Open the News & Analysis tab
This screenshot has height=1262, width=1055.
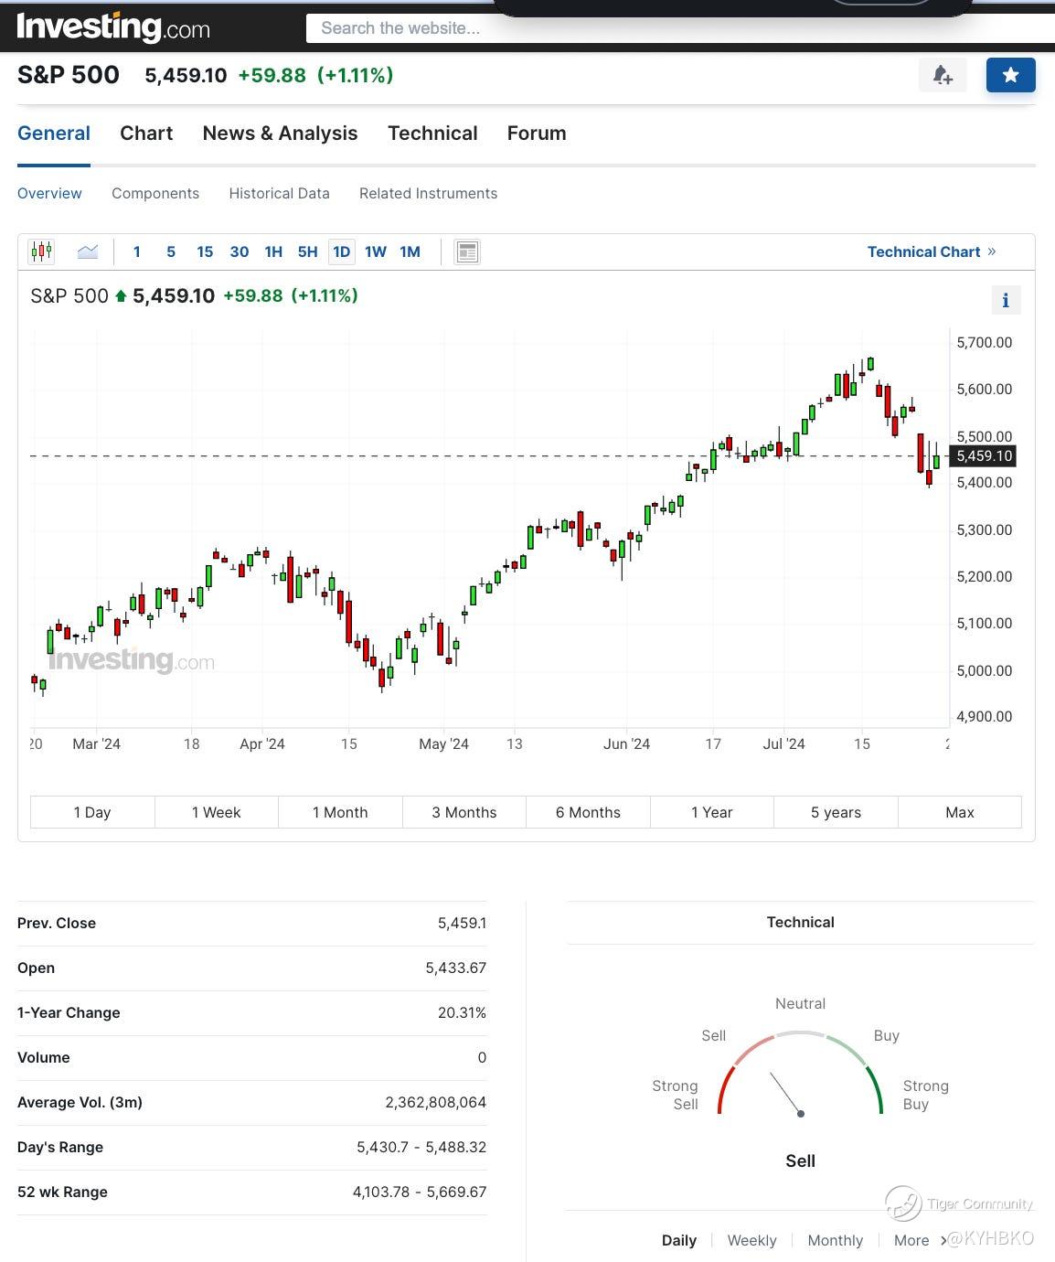tap(280, 134)
